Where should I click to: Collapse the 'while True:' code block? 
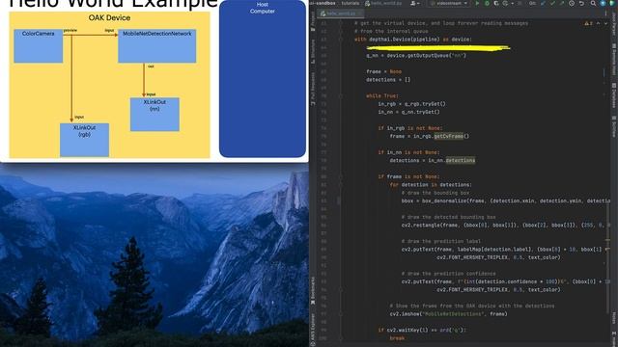[341, 96]
